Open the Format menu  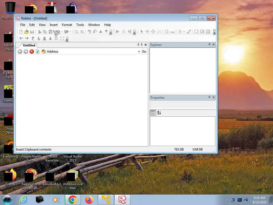(67, 25)
